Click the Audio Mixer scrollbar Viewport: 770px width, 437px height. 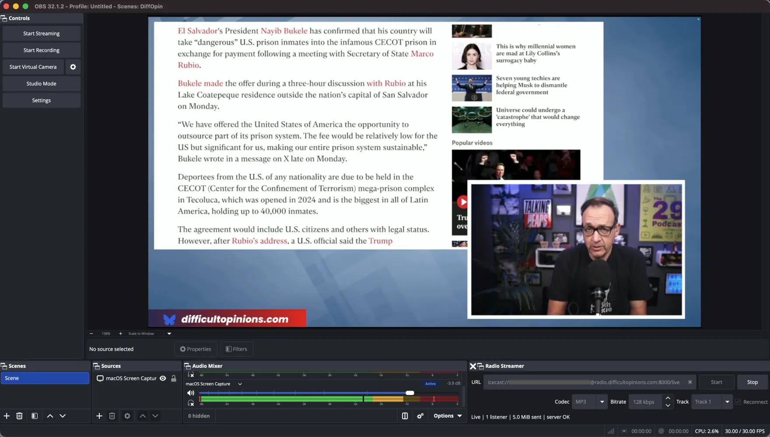click(464, 397)
